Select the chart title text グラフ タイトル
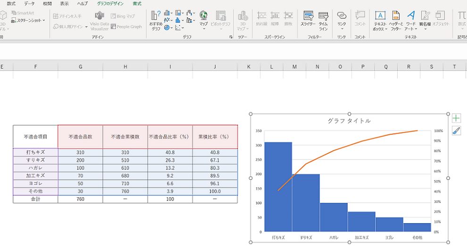The height and width of the screenshot is (250, 467). [x=349, y=121]
